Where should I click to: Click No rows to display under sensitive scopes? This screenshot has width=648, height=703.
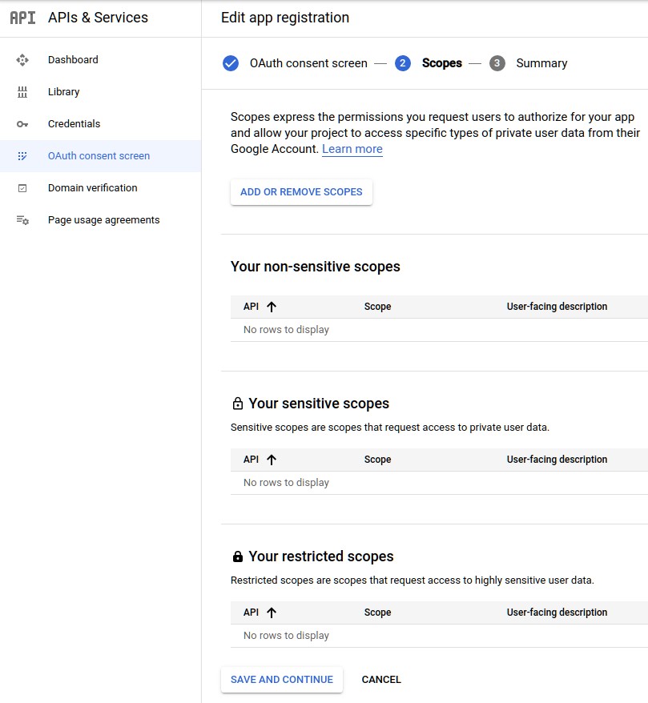click(x=286, y=483)
